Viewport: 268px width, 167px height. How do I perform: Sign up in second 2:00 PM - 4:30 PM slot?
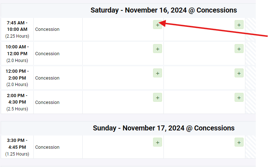tap(239, 97)
